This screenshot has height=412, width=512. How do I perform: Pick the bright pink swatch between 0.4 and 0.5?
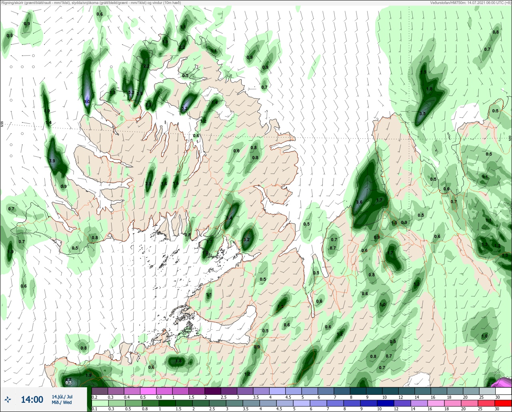click(148, 391)
